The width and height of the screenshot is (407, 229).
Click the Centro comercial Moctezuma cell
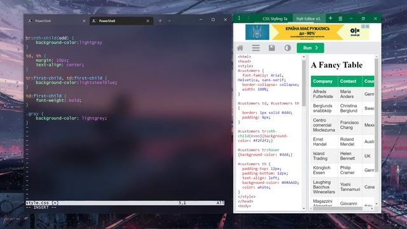tap(324, 125)
